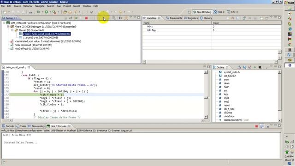Open the dropdown arrow next to New icon

(x=9, y=12)
